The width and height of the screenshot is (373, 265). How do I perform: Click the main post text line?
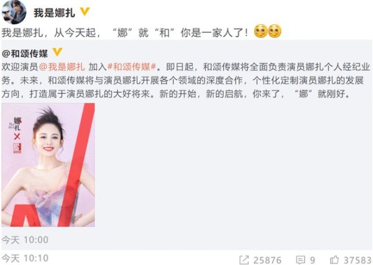pos(125,32)
